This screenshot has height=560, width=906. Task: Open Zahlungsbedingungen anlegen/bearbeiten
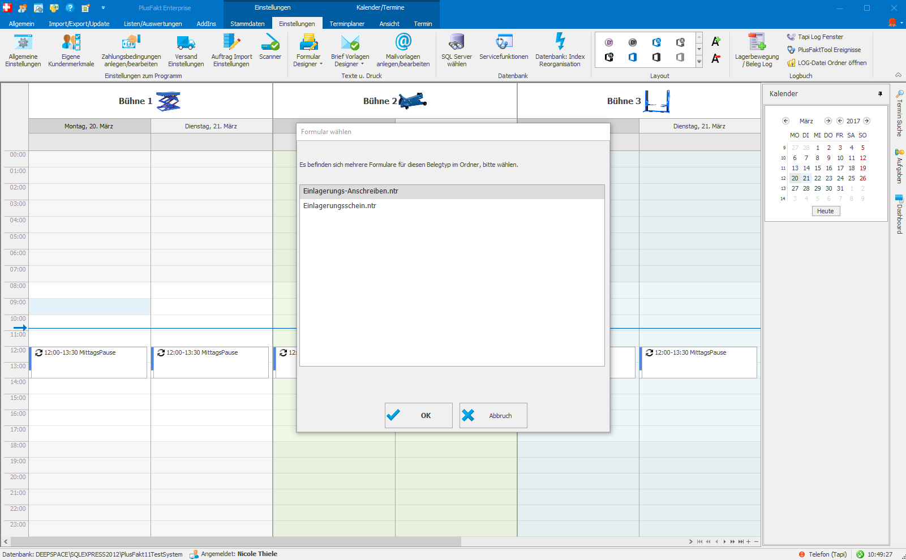131,50
